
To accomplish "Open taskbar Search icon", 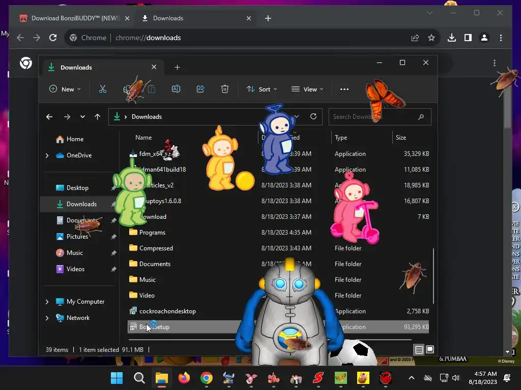I will click(139, 378).
